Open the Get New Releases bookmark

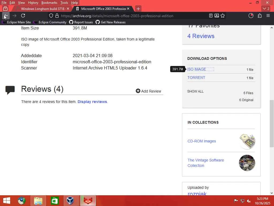click(111, 22)
